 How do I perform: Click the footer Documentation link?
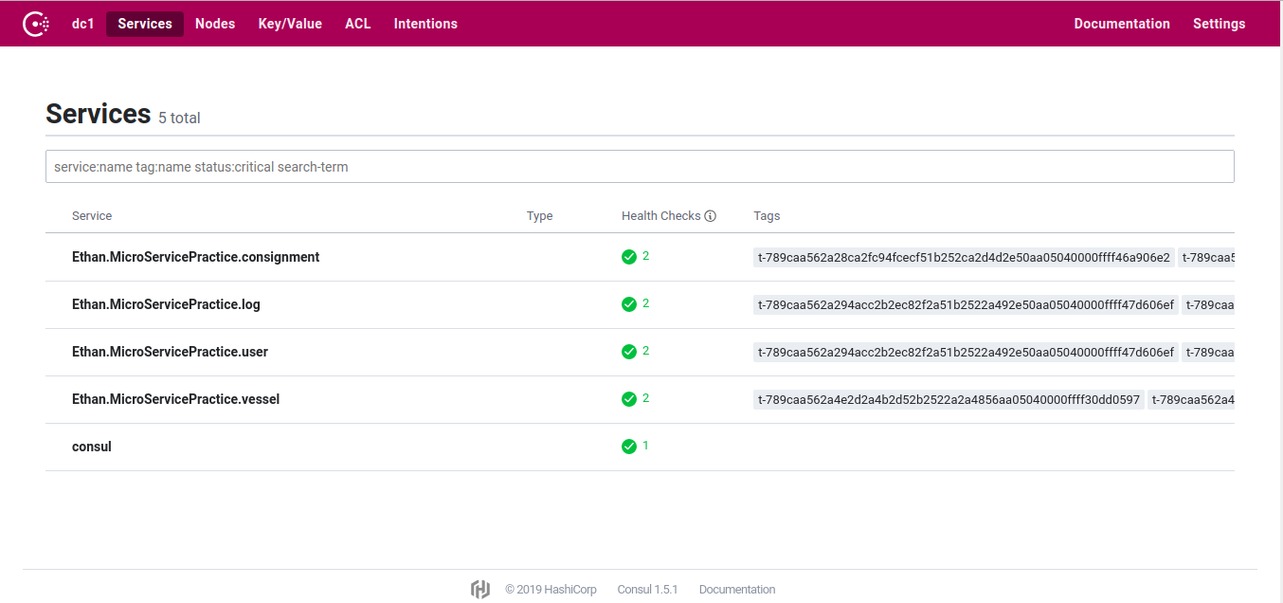pyautogui.click(x=737, y=590)
